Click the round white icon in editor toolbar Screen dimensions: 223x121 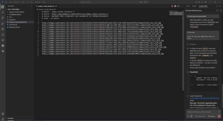point(175,6)
